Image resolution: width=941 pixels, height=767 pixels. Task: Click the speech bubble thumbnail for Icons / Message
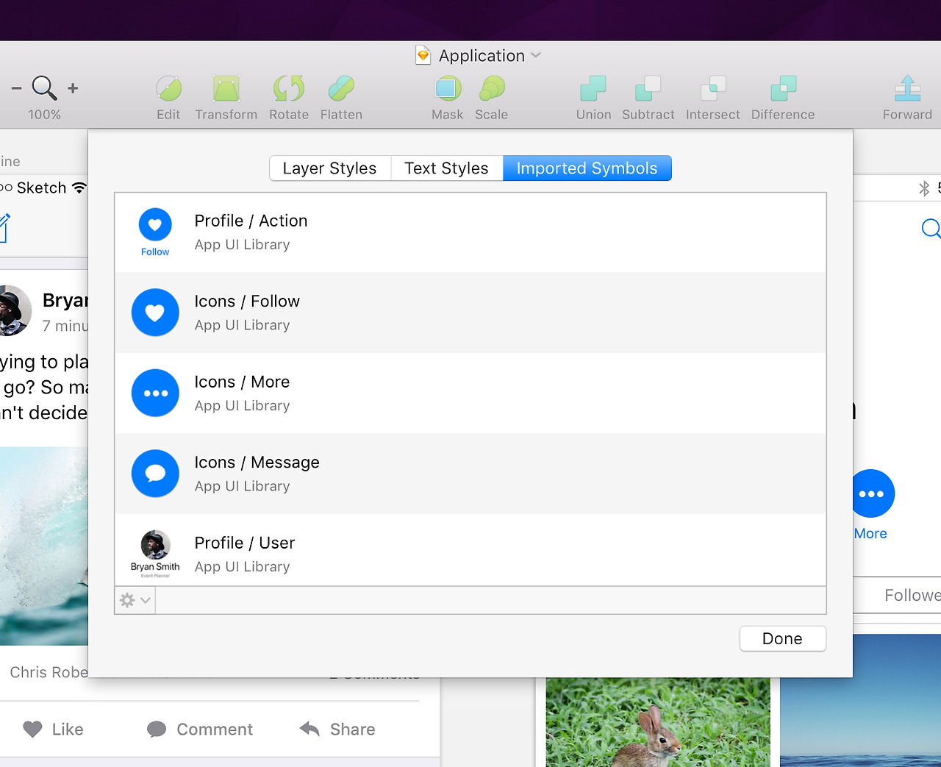(155, 474)
